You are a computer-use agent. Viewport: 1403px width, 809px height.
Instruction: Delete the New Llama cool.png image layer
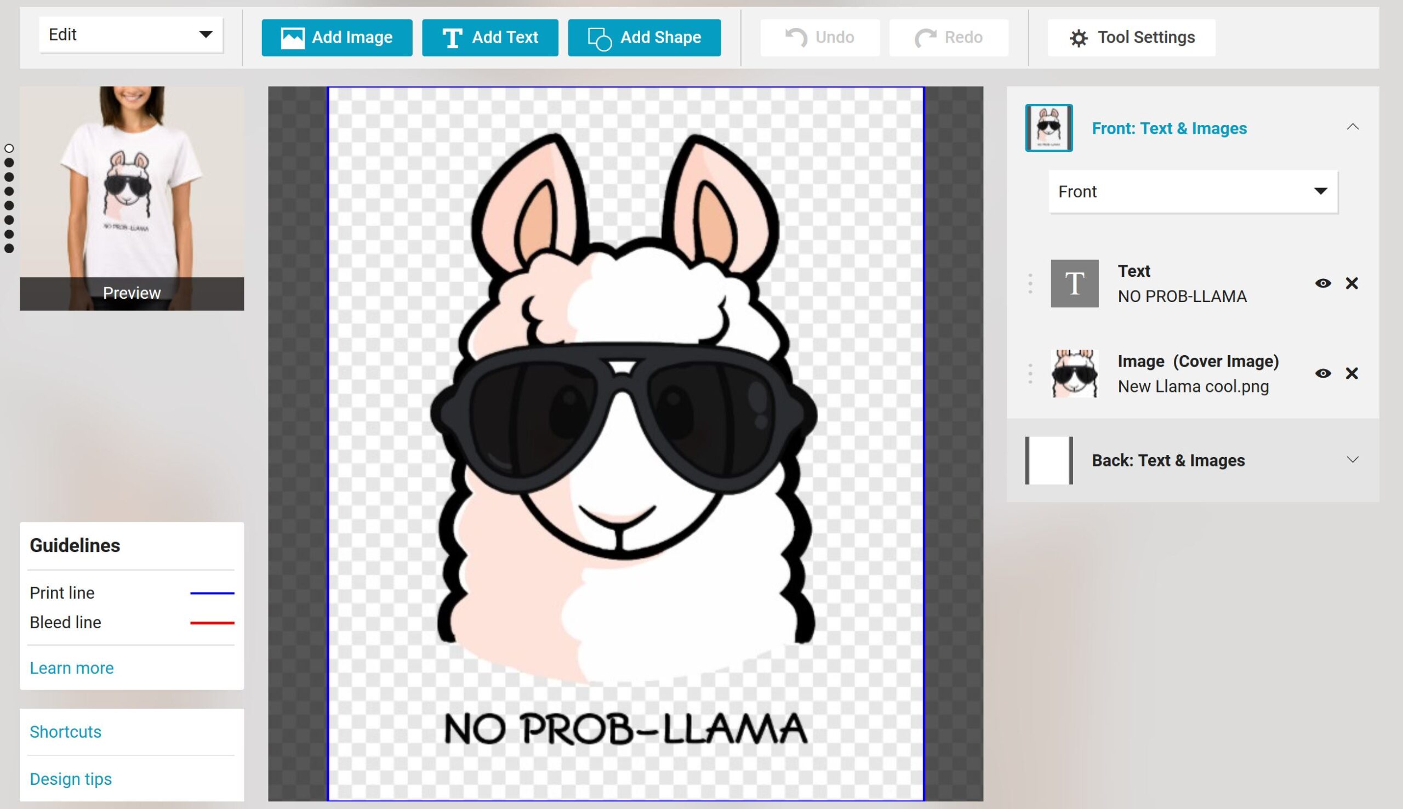pos(1351,373)
